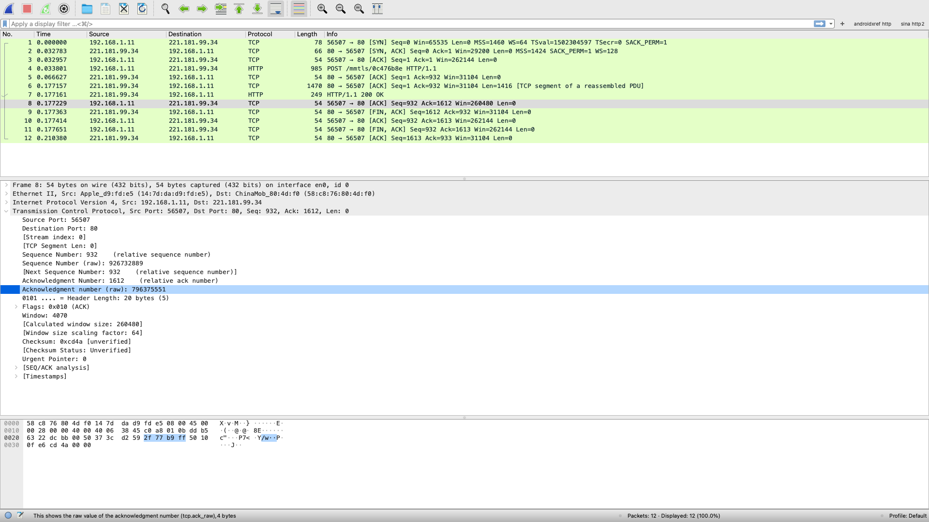Open a capture file via folder icon
929x522 pixels.
click(87, 9)
